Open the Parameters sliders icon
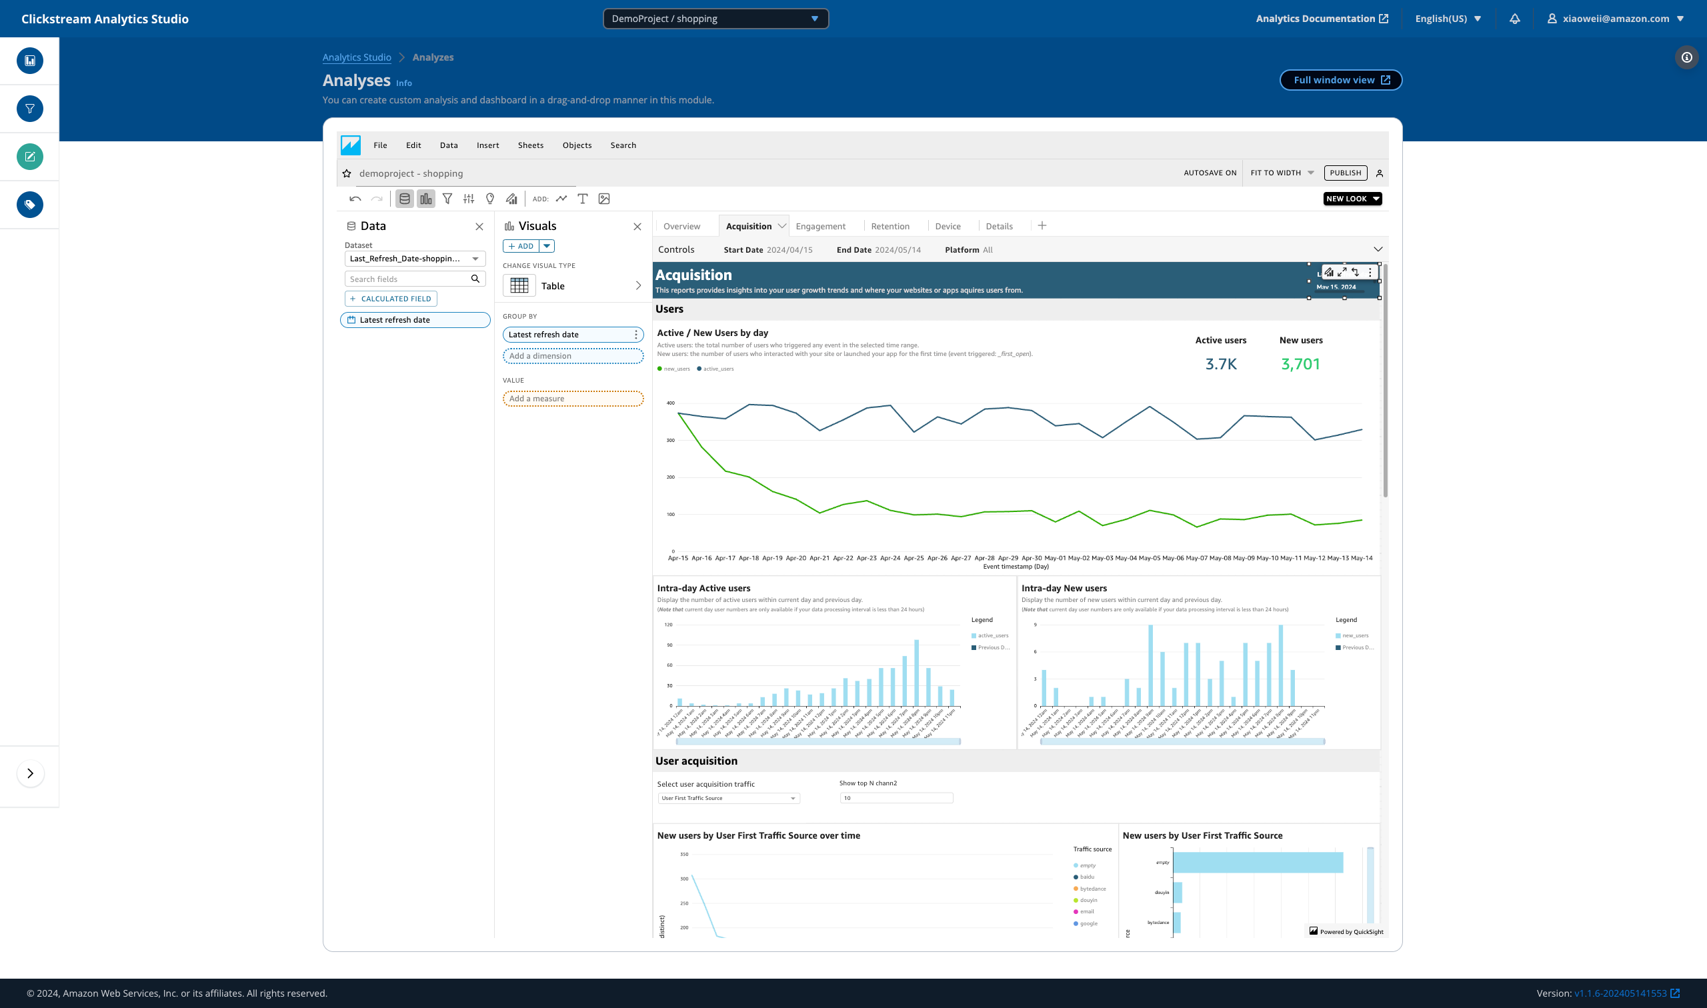The width and height of the screenshot is (1707, 1008). [x=469, y=199]
